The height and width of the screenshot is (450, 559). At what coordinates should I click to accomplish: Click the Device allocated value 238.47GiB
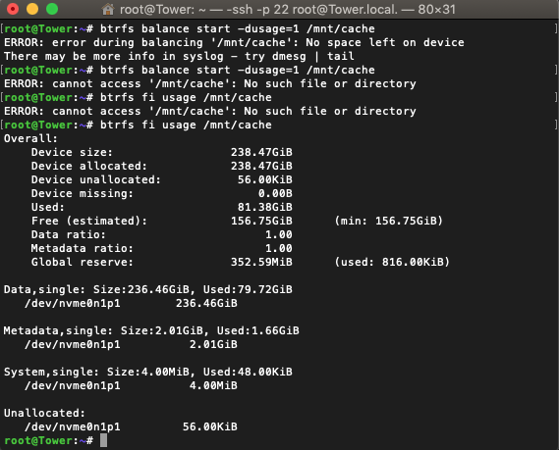261,166
